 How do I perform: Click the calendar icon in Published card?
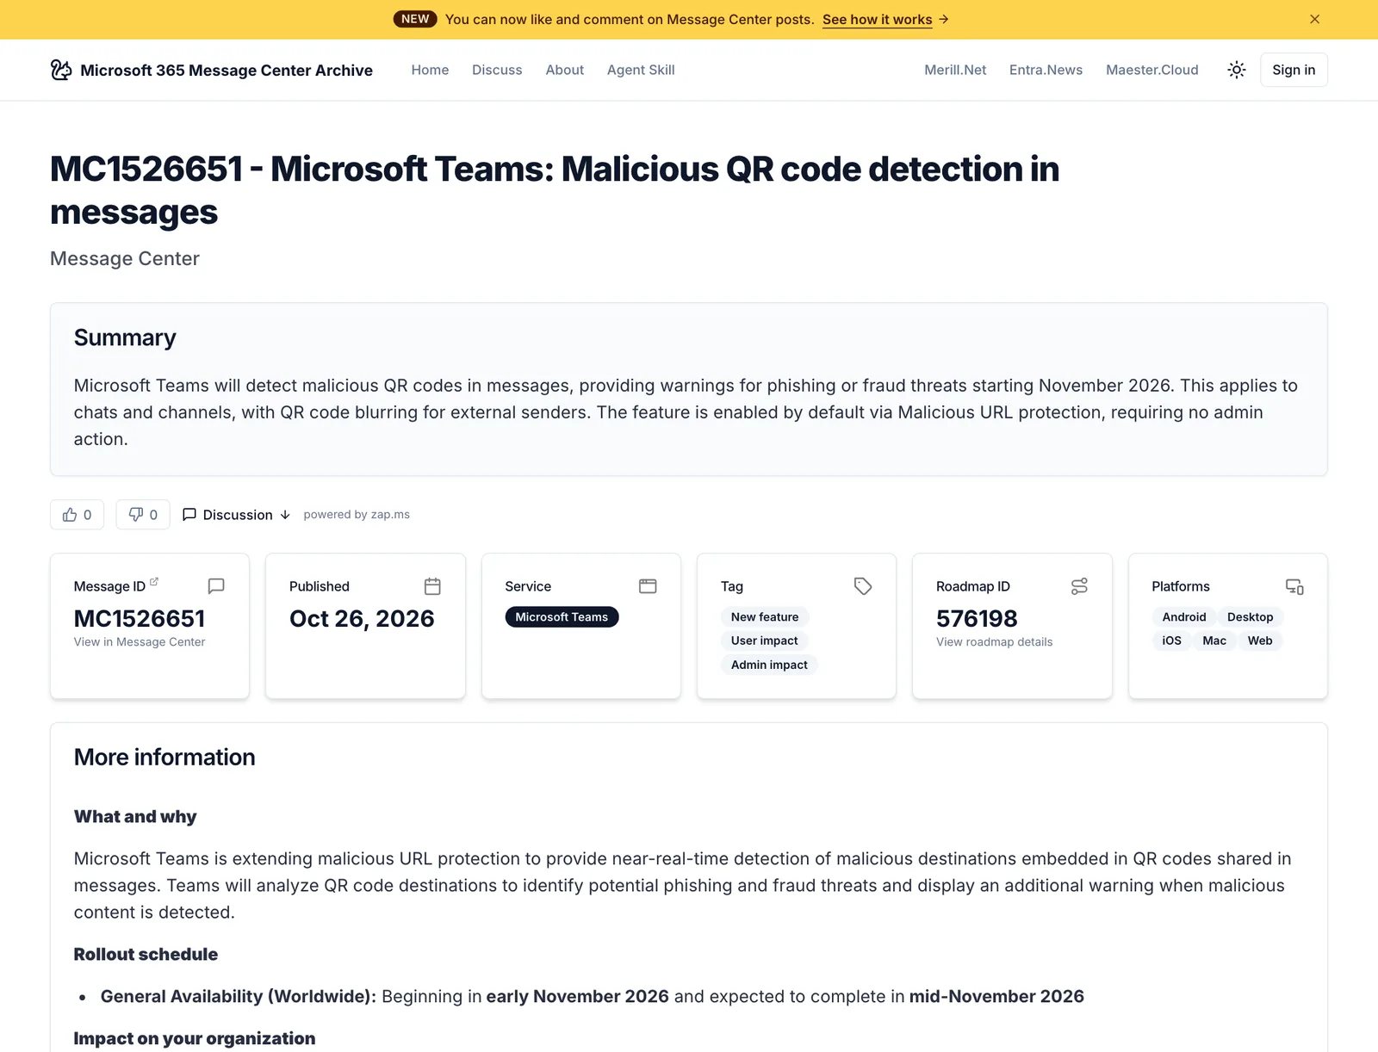[432, 586]
